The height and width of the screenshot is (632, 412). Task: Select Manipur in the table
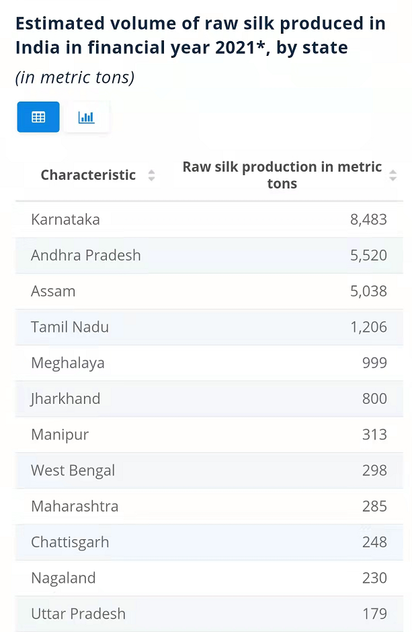tap(60, 434)
